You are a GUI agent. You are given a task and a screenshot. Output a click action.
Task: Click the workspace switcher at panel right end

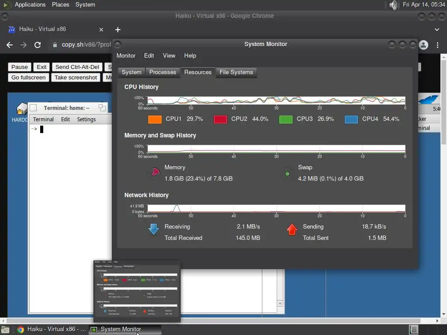point(414,330)
